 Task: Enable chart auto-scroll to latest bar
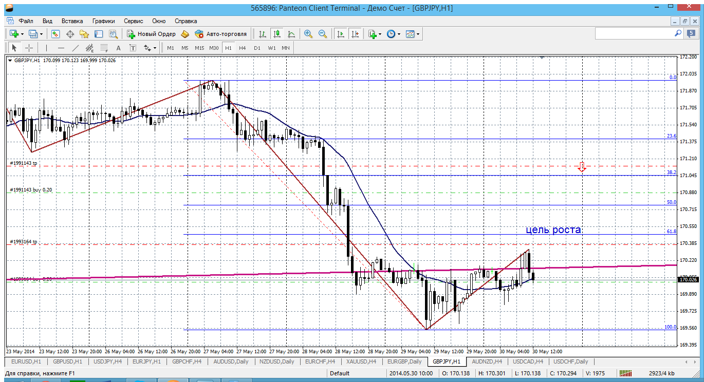tap(340, 34)
